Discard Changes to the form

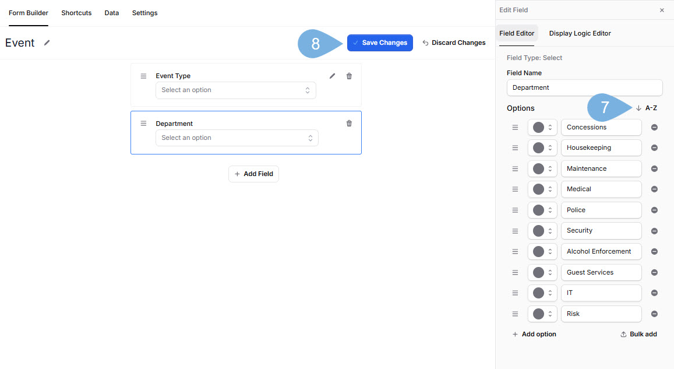point(454,43)
